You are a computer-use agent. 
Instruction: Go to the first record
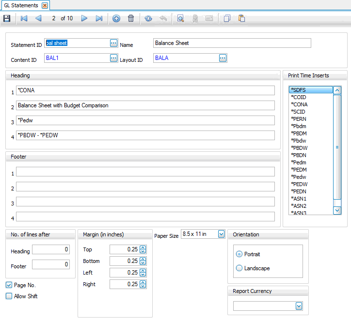(x=24, y=18)
